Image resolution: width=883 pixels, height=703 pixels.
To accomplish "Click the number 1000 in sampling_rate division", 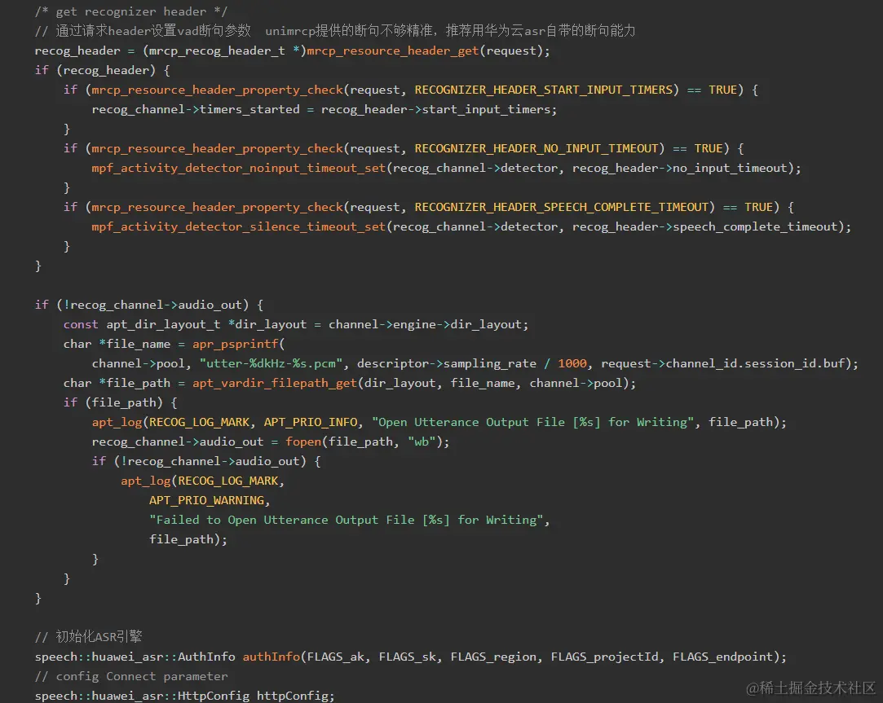I will 572,363.
